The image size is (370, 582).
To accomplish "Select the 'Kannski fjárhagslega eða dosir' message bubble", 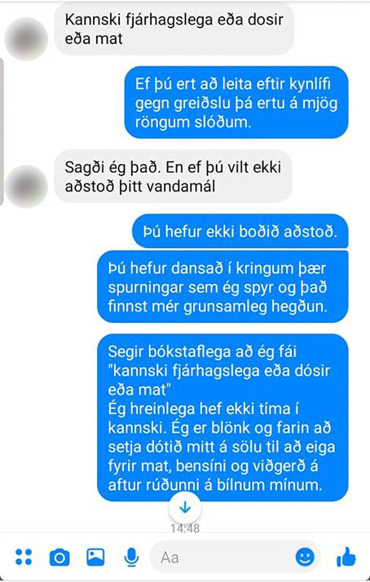I will pyautogui.click(x=174, y=29).
